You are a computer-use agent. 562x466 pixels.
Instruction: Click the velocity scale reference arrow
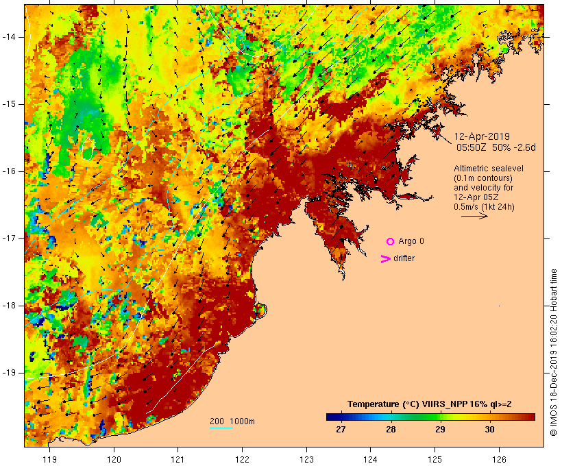474,216
